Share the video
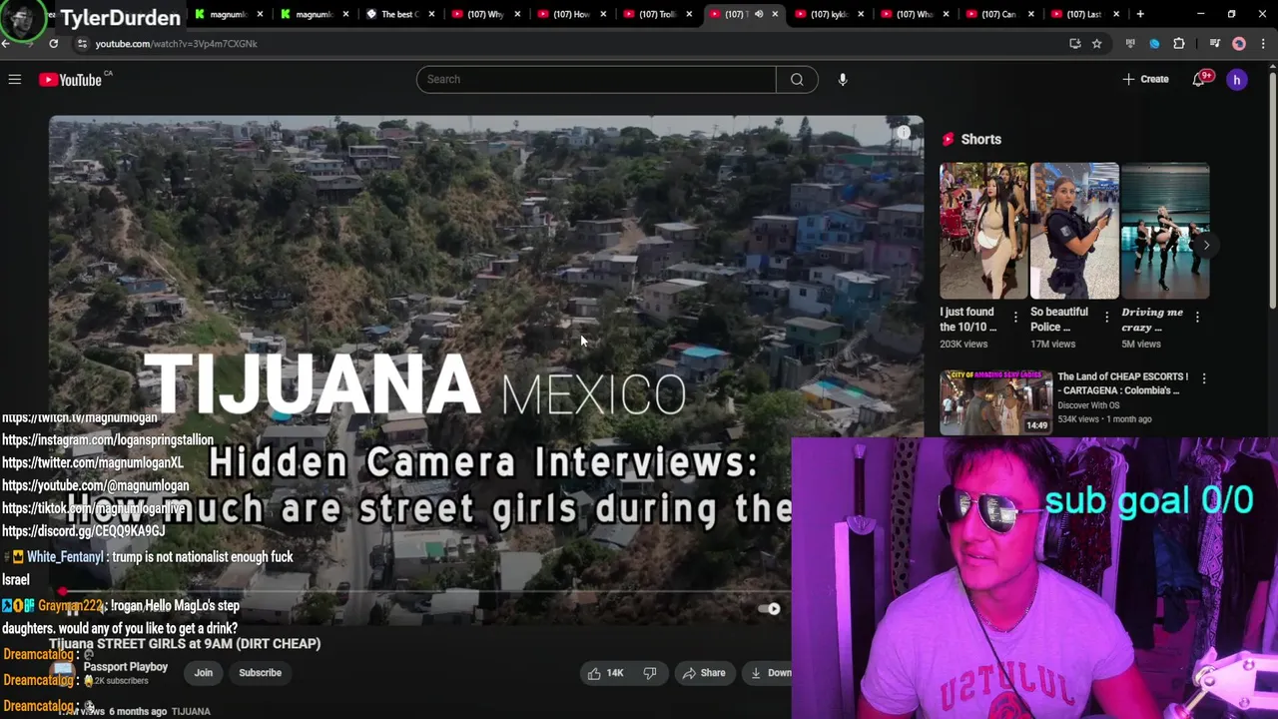The image size is (1278, 719). (704, 673)
